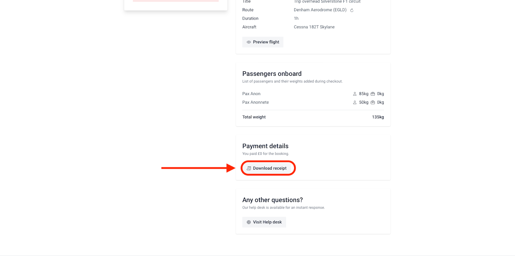Click the luggage icon in Pax Annonete row
Image resolution: width=515 pixels, height=257 pixels.
tap(373, 102)
